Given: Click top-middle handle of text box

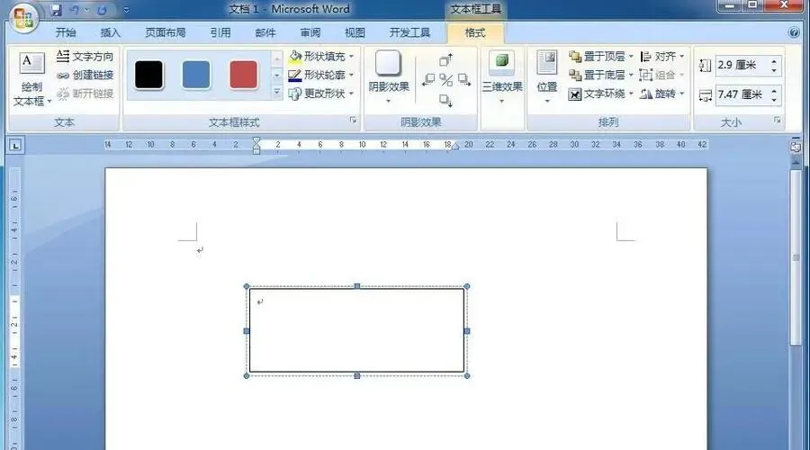Looking at the screenshot, I should (357, 286).
